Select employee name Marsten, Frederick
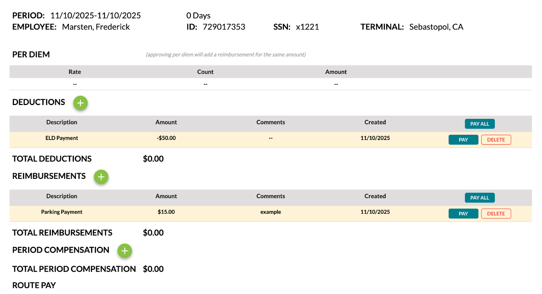Viewport: 542px width, 294px height. (96, 27)
